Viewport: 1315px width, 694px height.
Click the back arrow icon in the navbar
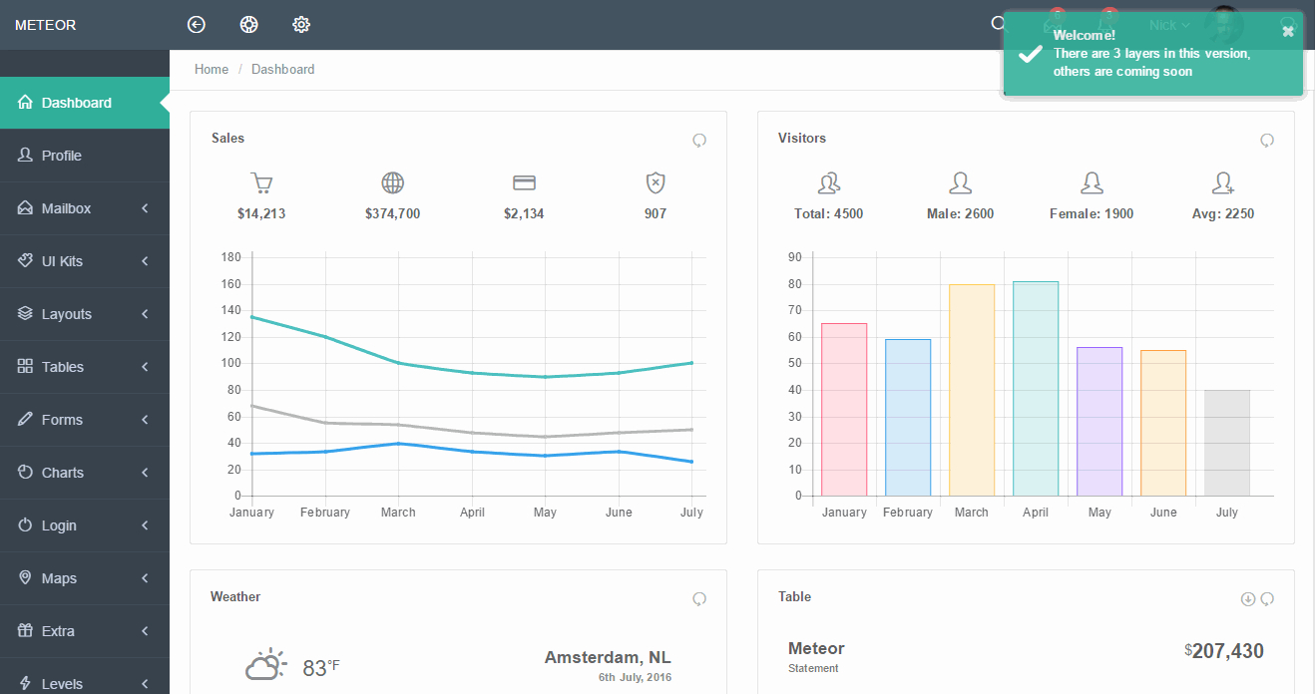[x=196, y=23]
